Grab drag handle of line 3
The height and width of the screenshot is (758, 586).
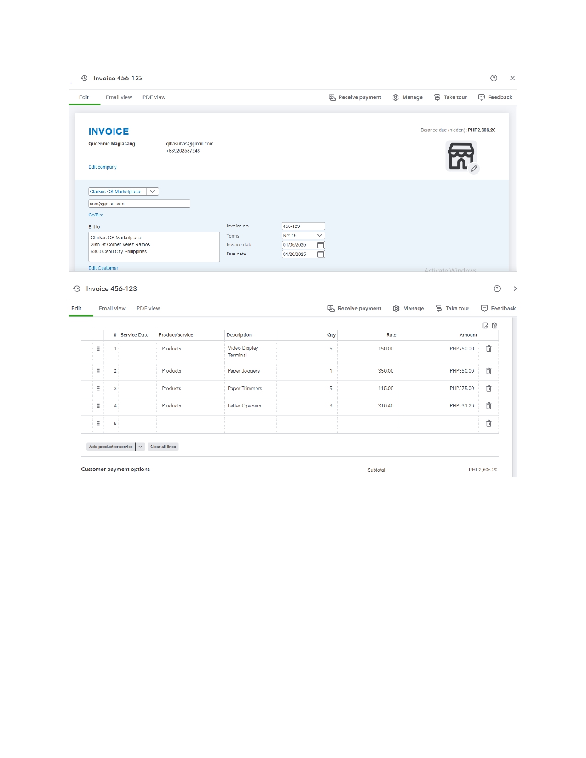(98, 388)
